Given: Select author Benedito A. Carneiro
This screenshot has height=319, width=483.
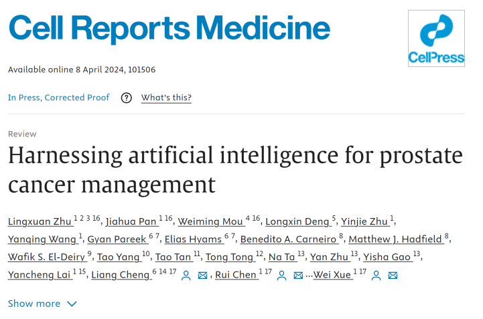Looking at the screenshot, I should tap(288, 239).
